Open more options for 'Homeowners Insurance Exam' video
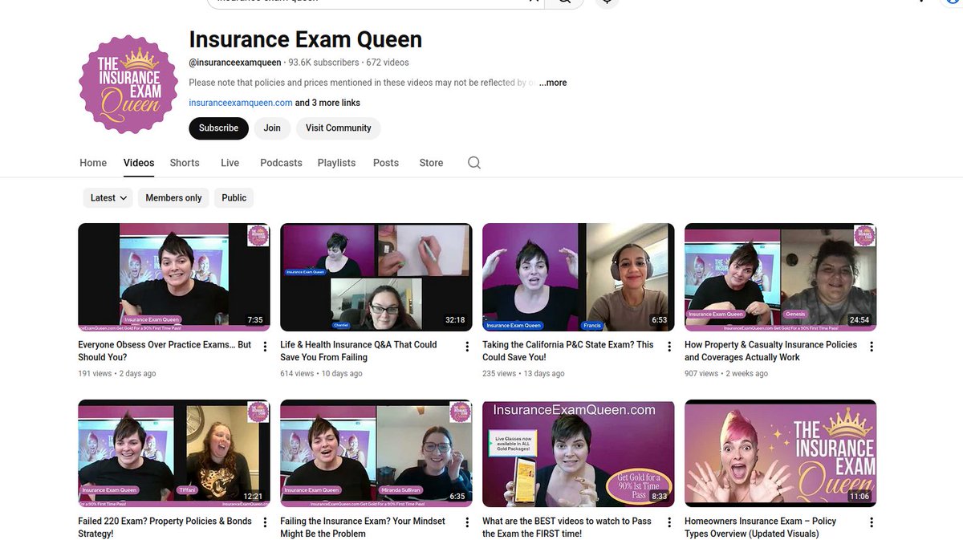Viewport: 963px width, 540px height. pos(872,523)
